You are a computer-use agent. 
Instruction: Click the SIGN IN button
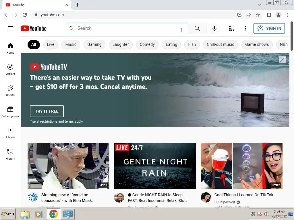click(269, 28)
